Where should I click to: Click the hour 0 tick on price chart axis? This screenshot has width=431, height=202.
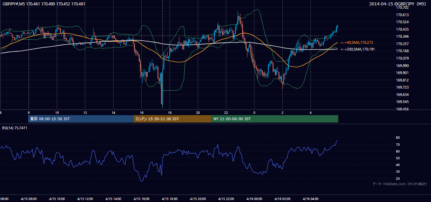click(x=255, y=113)
